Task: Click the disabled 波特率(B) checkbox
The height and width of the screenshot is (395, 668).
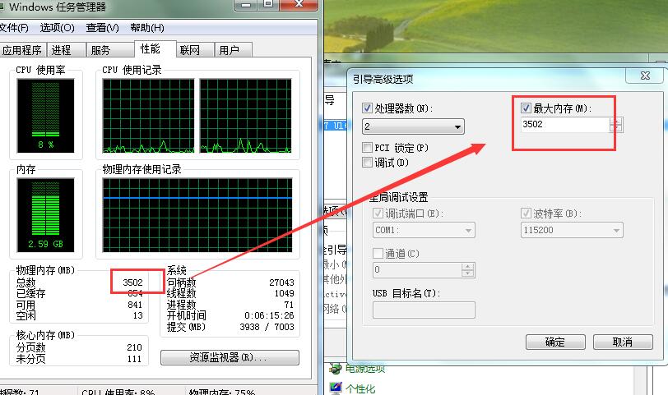Action: (x=526, y=213)
